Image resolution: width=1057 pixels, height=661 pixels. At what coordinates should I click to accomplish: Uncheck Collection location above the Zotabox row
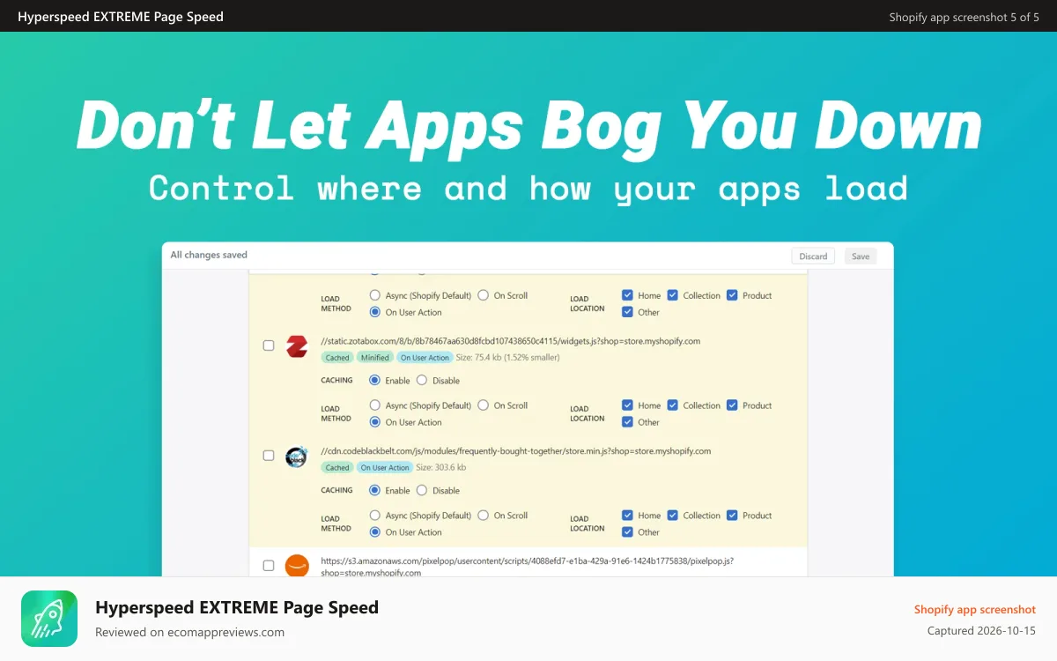[672, 295]
